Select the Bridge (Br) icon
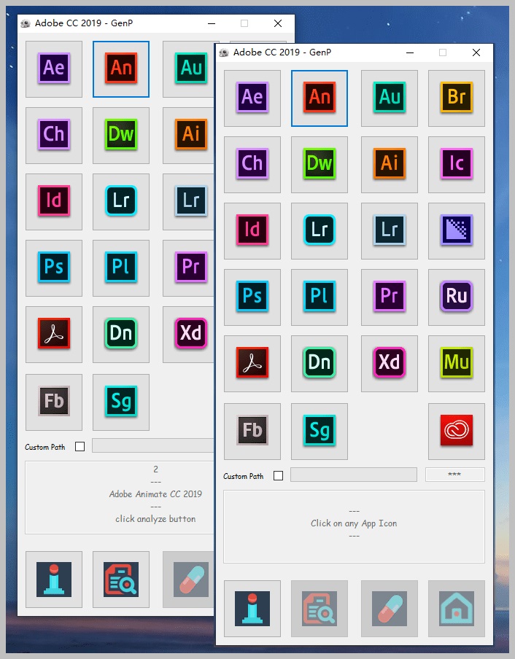Image resolution: width=515 pixels, height=659 pixels. tap(457, 98)
